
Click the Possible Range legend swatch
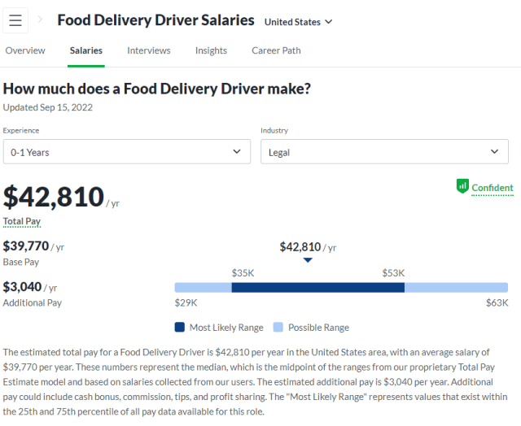click(278, 328)
